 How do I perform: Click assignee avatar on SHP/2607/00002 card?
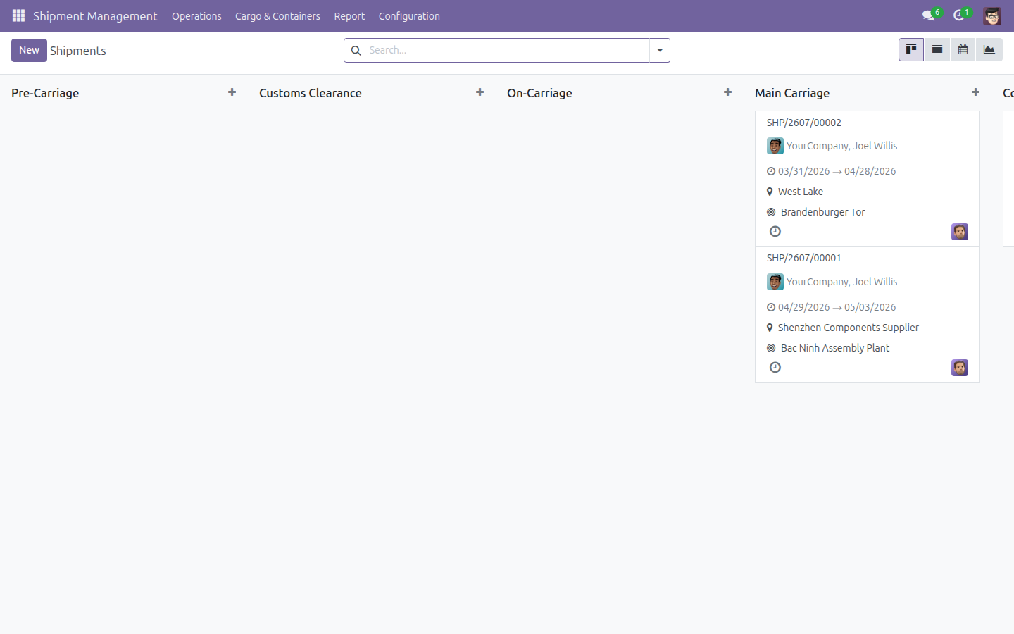point(960,232)
